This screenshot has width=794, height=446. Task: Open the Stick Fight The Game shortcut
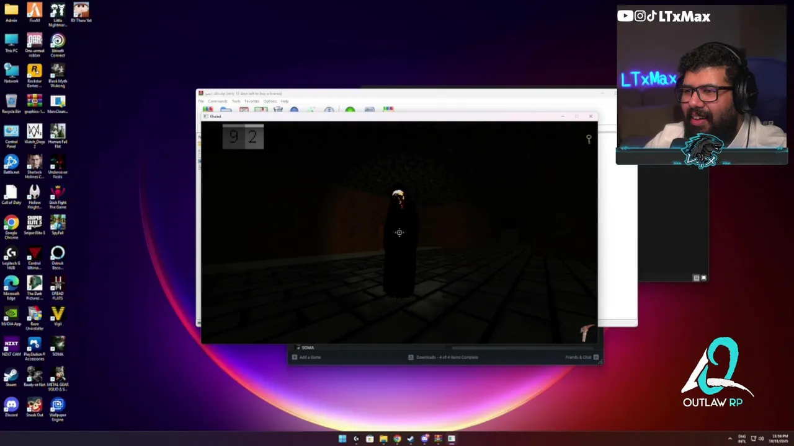point(58,196)
